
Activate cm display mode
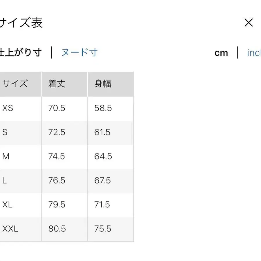point(221,53)
